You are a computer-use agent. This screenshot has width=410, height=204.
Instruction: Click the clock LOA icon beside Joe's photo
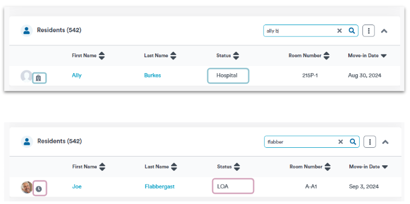(x=39, y=189)
